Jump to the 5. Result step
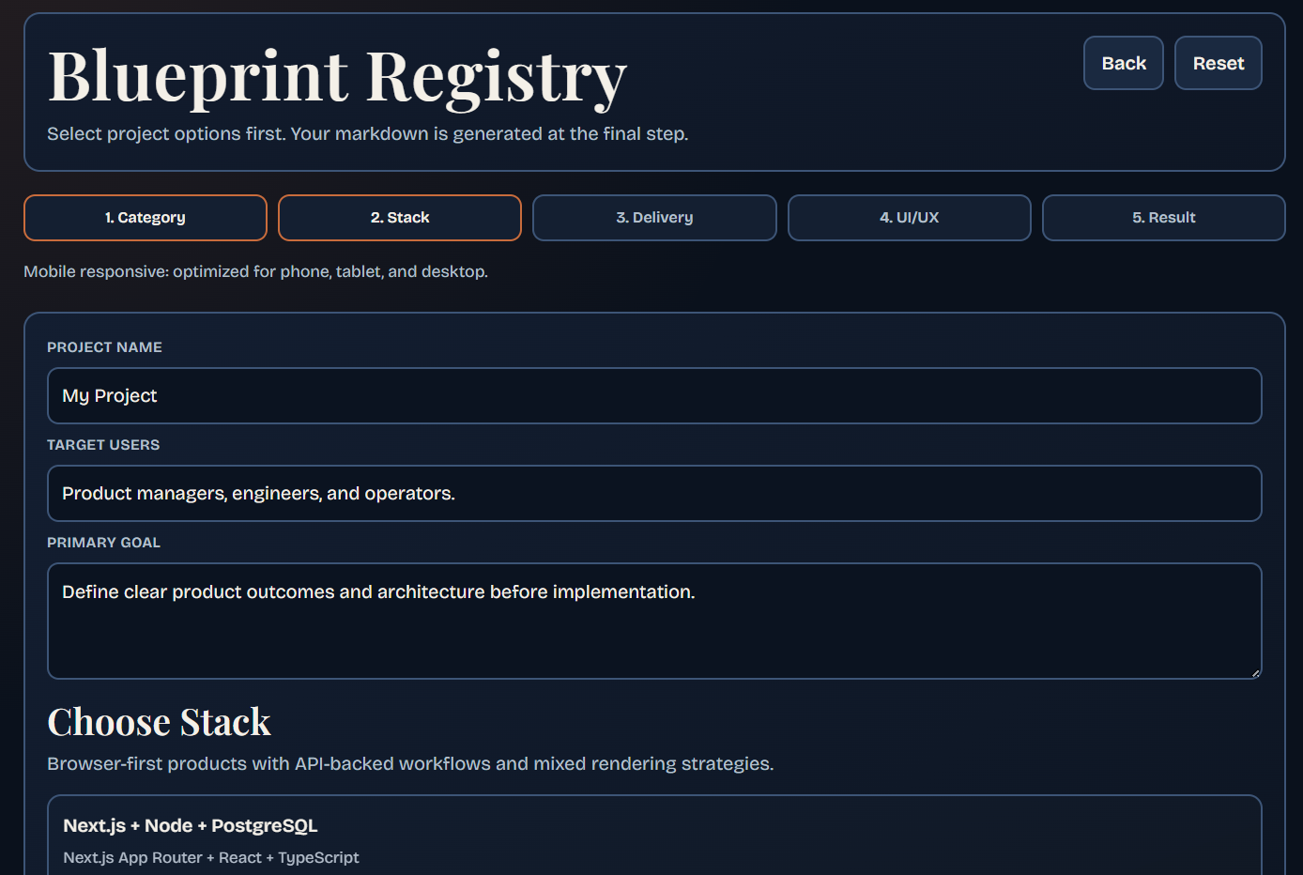This screenshot has height=875, width=1303. [x=1163, y=218]
